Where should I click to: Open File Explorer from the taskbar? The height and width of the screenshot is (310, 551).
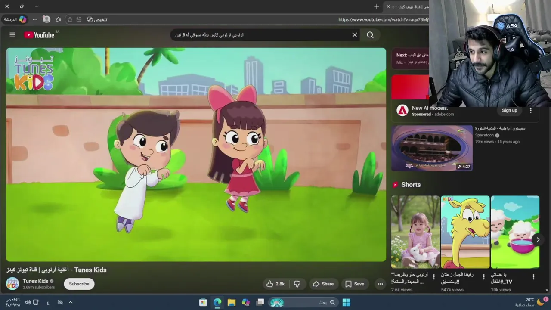pos(232,302)
